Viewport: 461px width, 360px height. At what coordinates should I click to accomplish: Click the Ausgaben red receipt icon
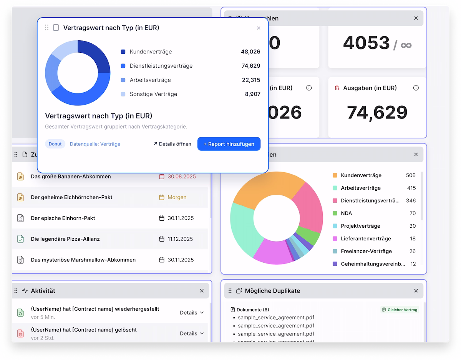(337, 88)
